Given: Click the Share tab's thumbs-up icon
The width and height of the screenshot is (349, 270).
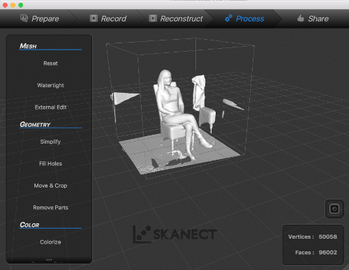Looking at the screenshot, I should 301,18.
